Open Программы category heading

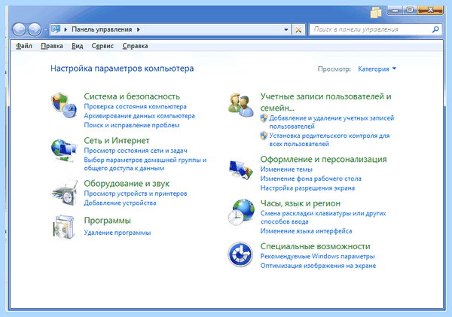click(x=107, y=221)
